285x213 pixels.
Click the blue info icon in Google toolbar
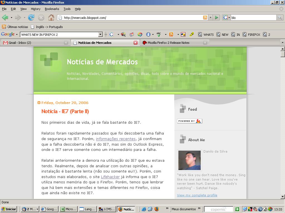point(148,34)
